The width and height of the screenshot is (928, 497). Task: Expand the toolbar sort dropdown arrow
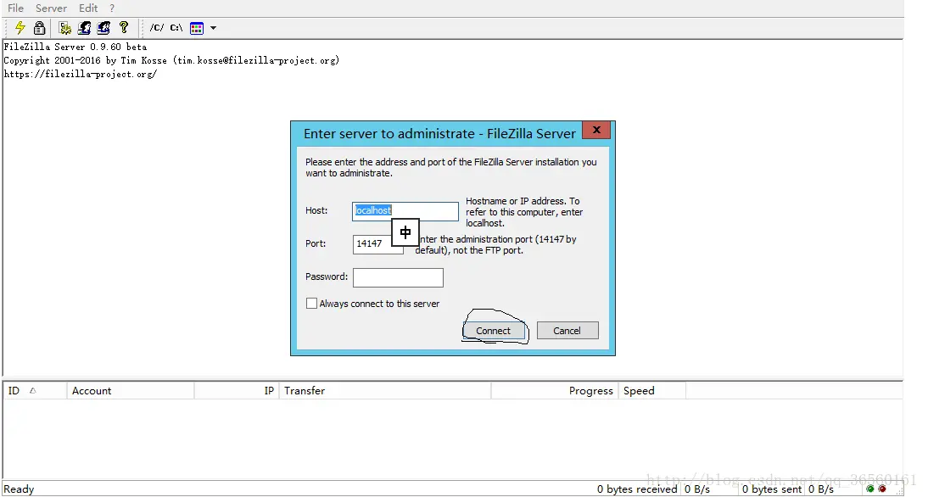point(213,28)
